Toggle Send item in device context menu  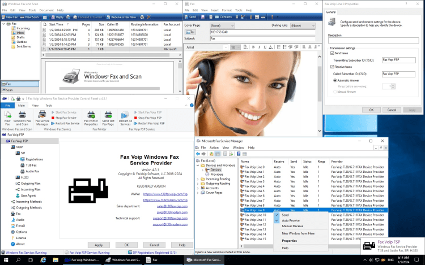301,215
